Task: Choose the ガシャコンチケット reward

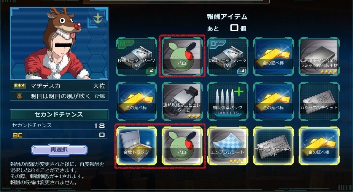Action: point(319,101)
